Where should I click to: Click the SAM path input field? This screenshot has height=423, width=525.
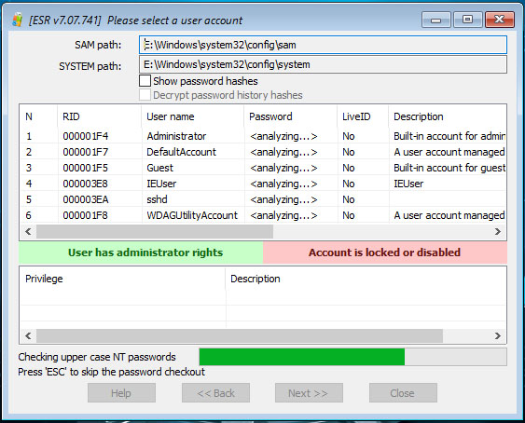click(323, 45)
